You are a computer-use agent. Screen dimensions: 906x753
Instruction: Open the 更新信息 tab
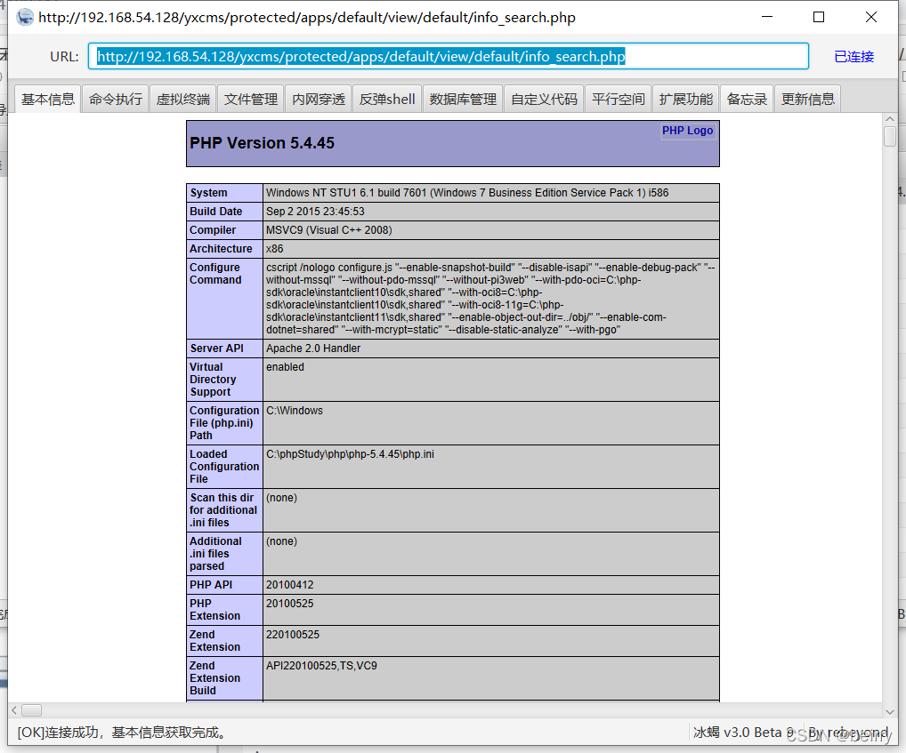coord(808,99)
